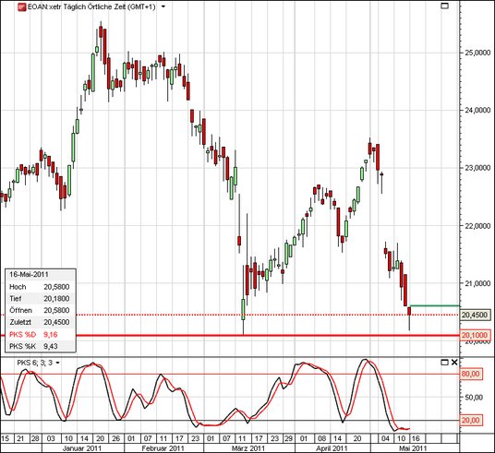Click the Tief 20,1800 value
Image resolution: width=495 pixels, height=453 pixels.
(x=56, y=298)
